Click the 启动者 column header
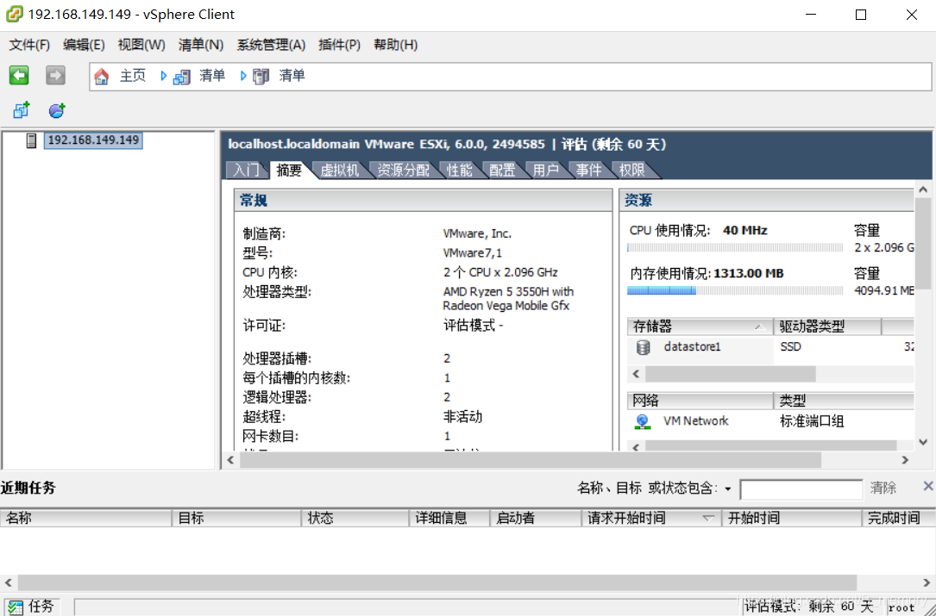 point(536,518)
